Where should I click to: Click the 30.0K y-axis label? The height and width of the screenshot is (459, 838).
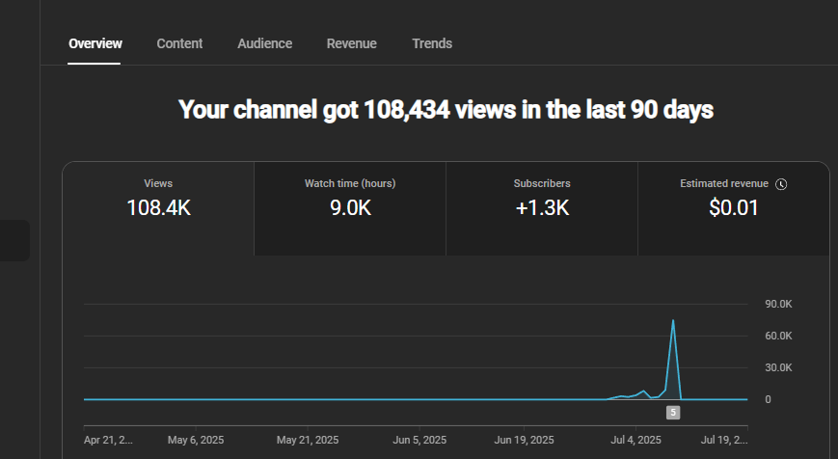779,367
